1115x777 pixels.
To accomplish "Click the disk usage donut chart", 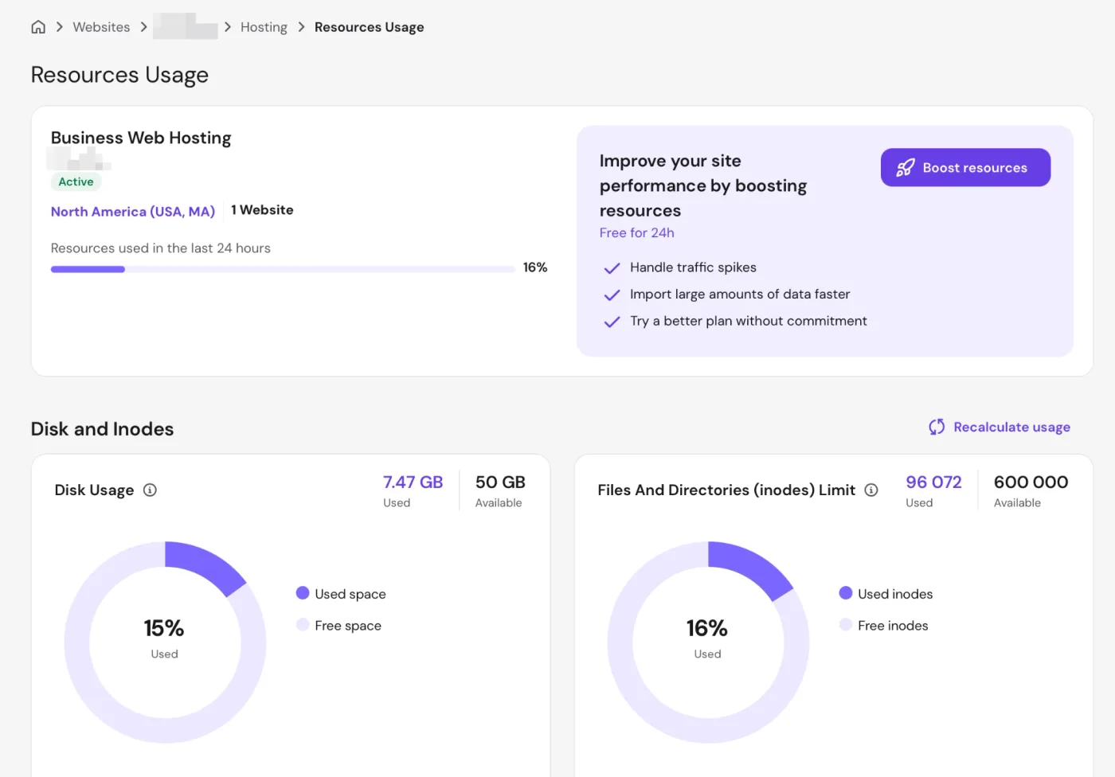I will tap(165, 642).
